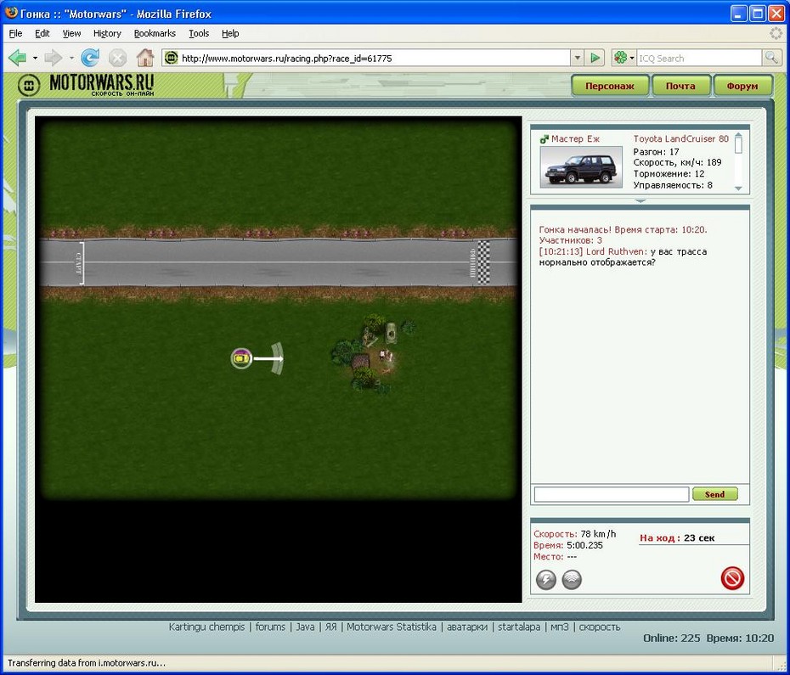Click the Toyota LandCruiser car thumbnail
This screenshot has height=675, width=790.
[581, 167]
